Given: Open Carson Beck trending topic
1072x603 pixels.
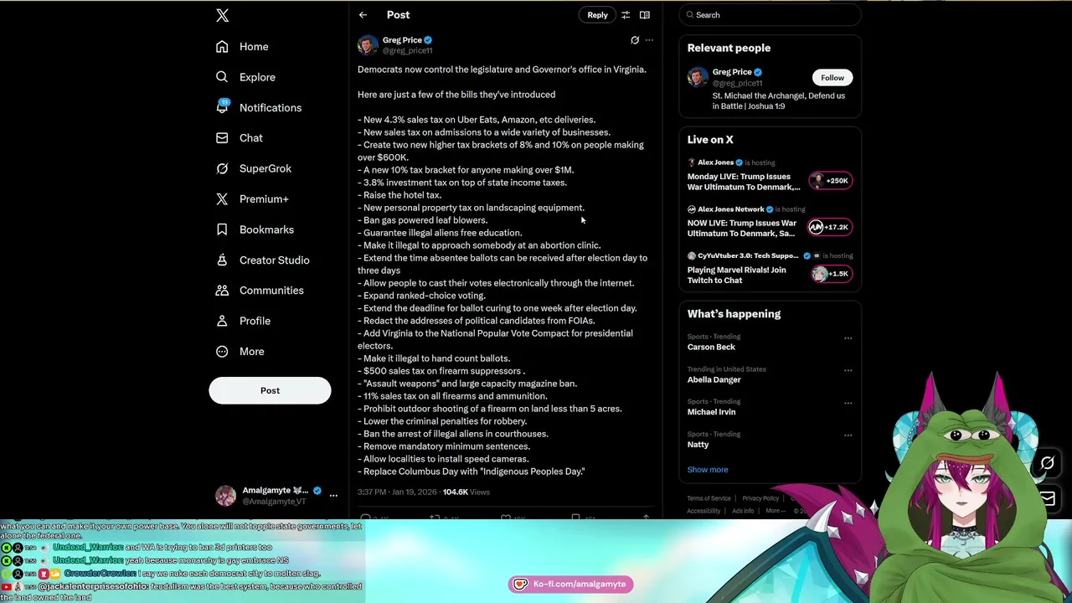Looking at the screenshot, I should pos(711,347).
